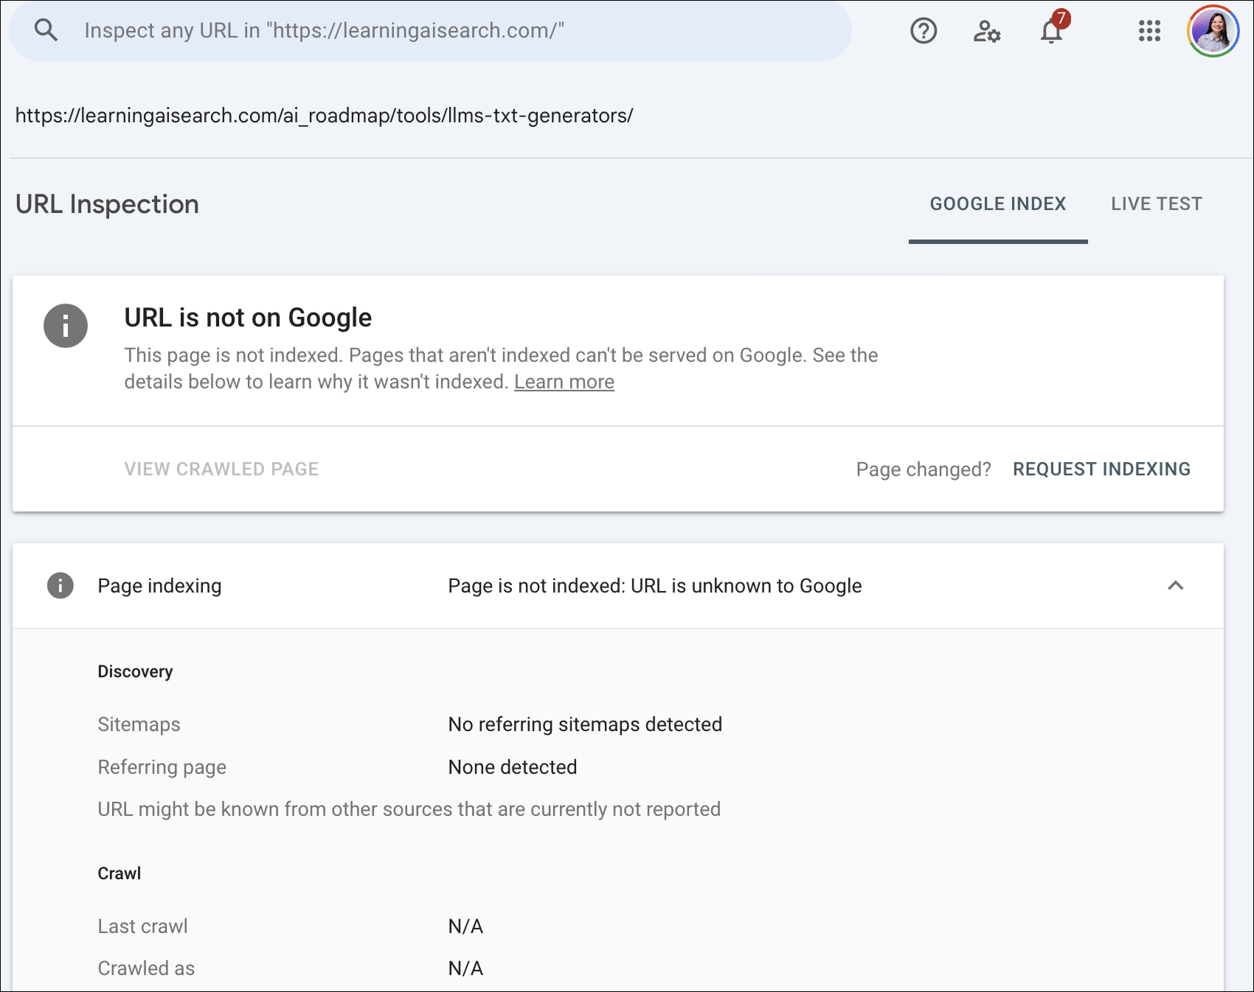Click the 'URL is not on Google' title
Viewport: 1254px width, 992px height.
(248, 318)
